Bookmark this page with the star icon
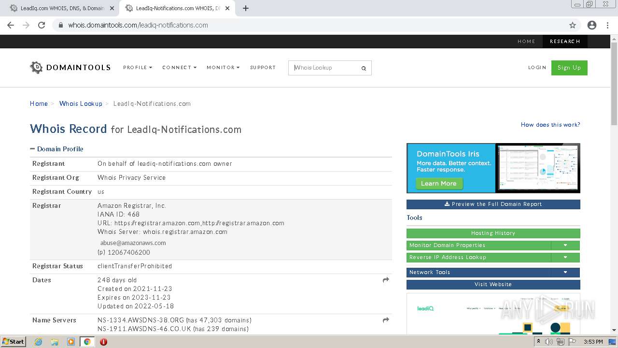Viewport: 618px width, 348px height. pyautogui.click(x=573, y=25)
